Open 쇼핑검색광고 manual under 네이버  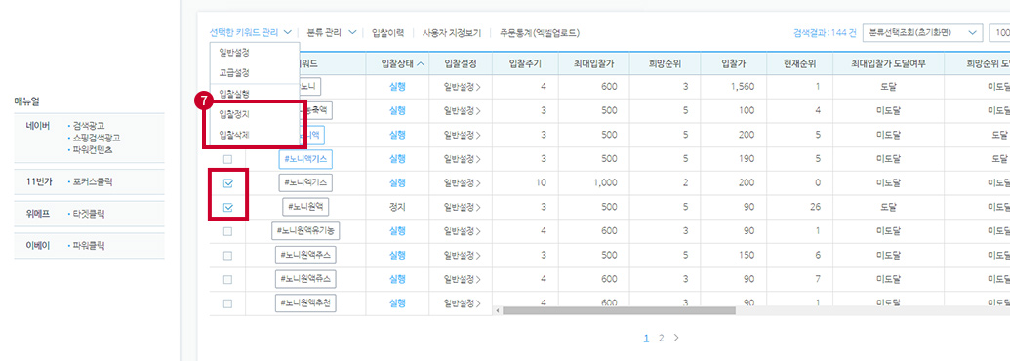pos(98,138)
